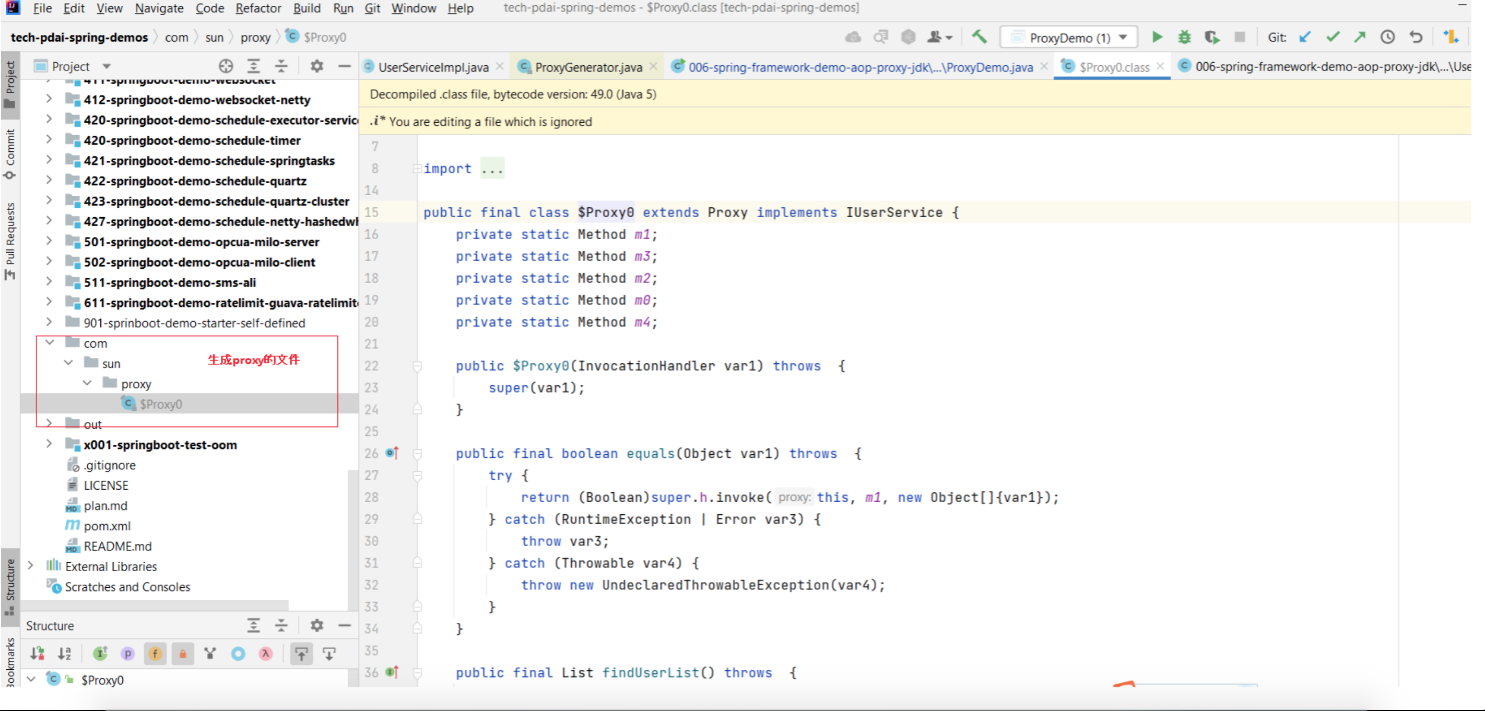Open the Structure panel settings gear
Screen dimensions: 1485x711
(x=316, y=625)
